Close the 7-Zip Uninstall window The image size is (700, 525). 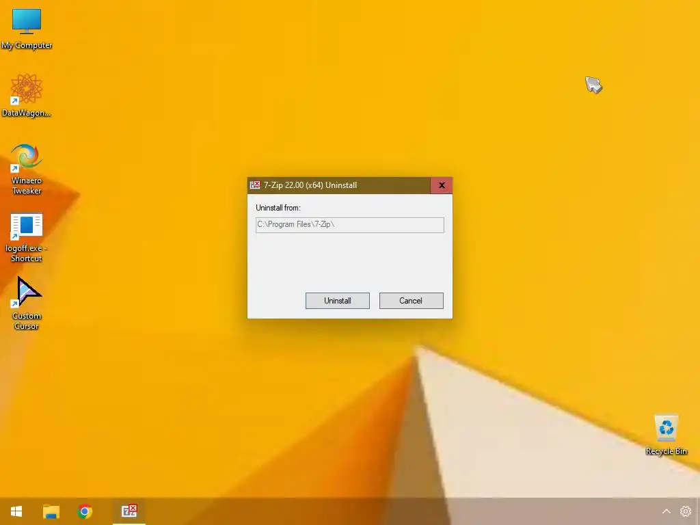[x=442, y=185]
